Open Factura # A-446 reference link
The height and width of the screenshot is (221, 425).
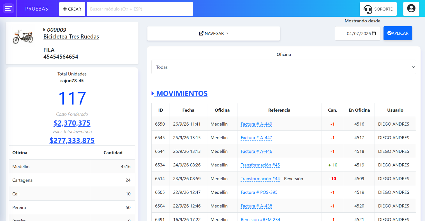tap(257, 151)
